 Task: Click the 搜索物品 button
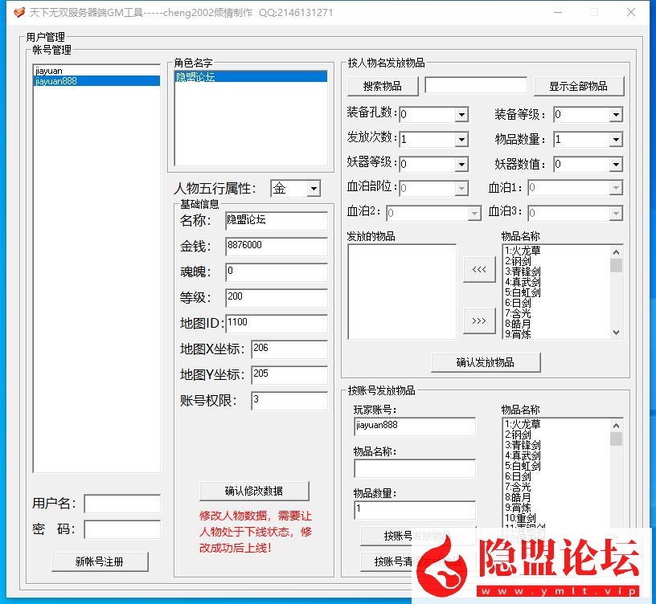click(383, 86)
